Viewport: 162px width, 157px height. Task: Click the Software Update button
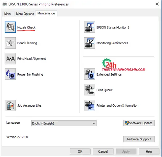(139, 123)
